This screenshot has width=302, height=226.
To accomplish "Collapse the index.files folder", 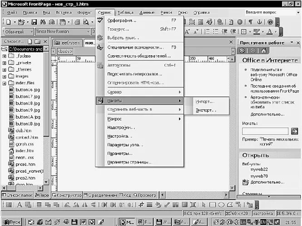I will 4,83.
